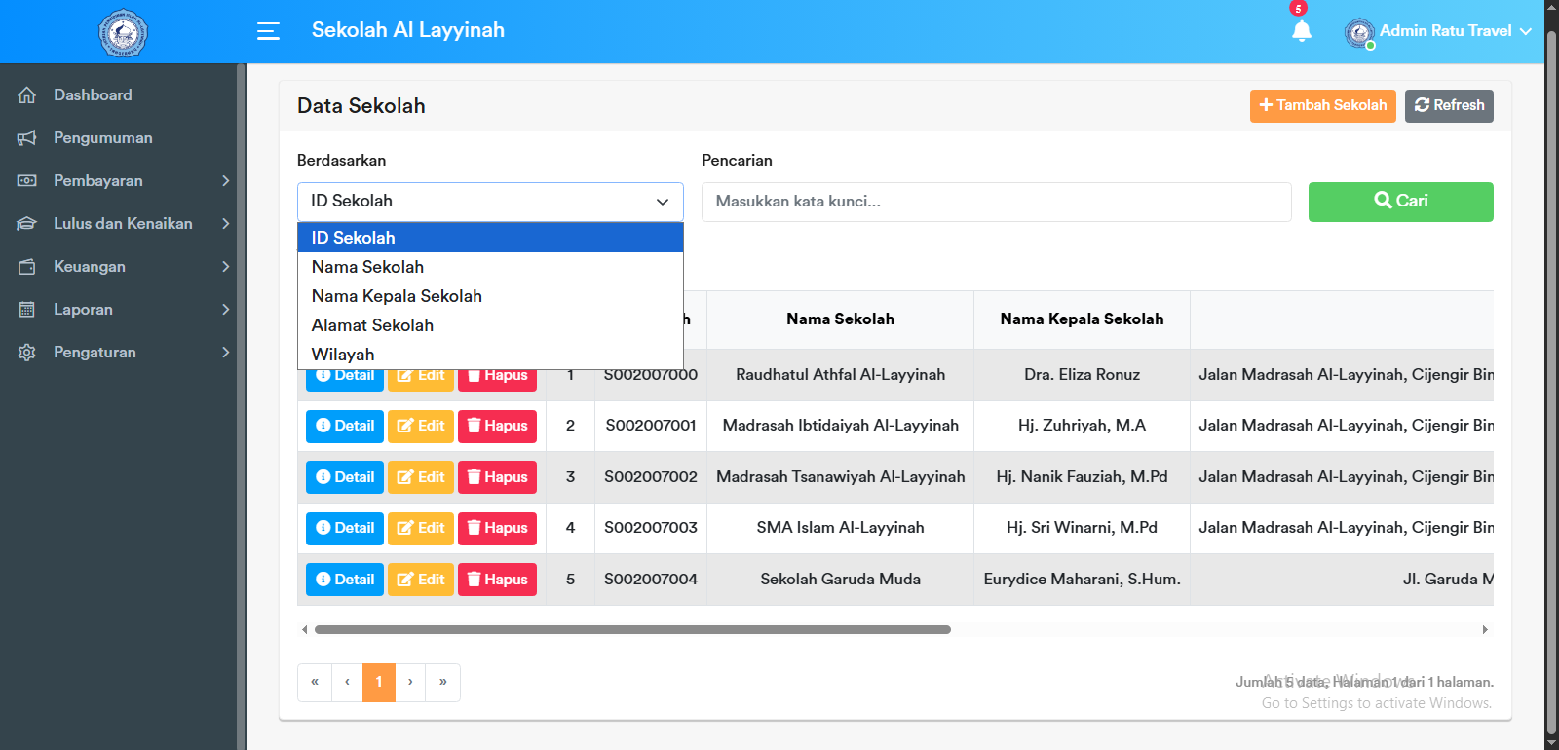
Task: Select Nama Kepala Sekolah option
Action: pos(397,296)
